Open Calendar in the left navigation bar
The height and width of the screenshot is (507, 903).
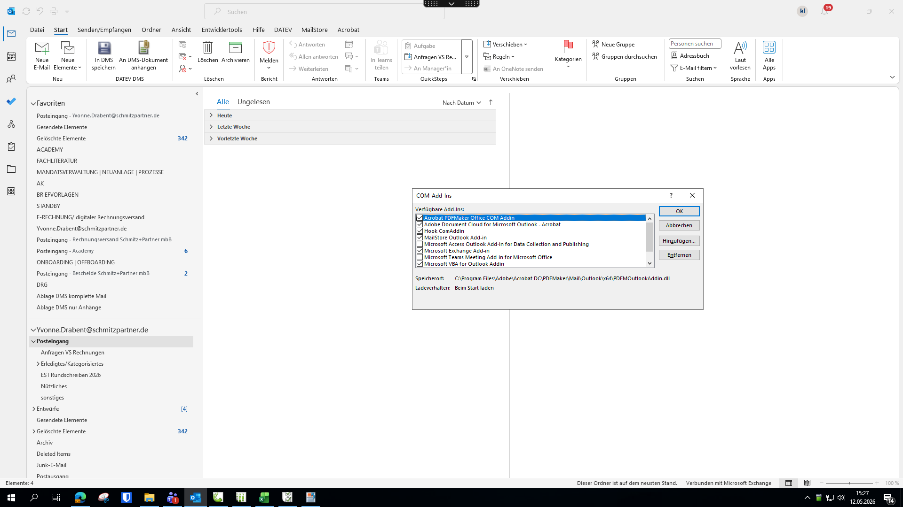[x=11, y=56]
